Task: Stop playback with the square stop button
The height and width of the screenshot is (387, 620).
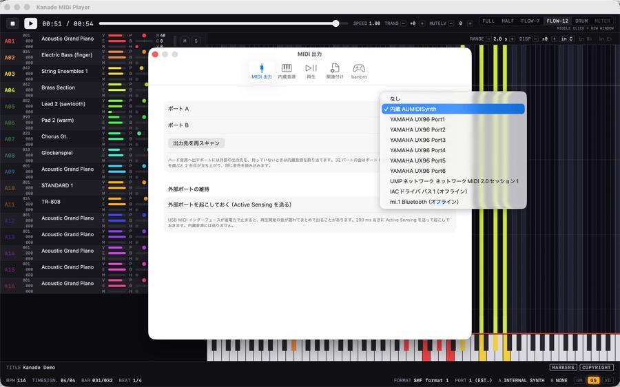Action: point(12,23)
